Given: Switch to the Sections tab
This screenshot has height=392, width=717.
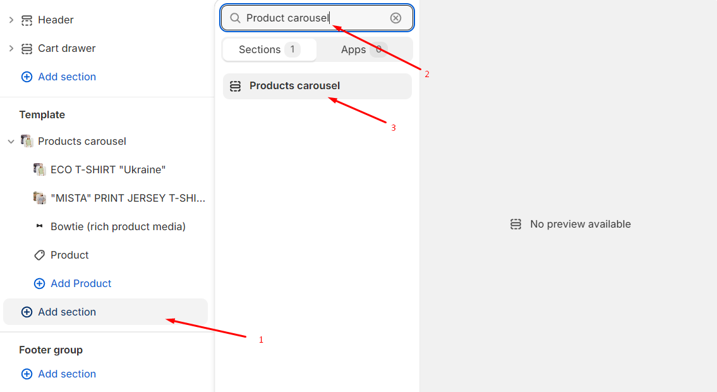Looking at the screenshot, I should tap(269, 50).
